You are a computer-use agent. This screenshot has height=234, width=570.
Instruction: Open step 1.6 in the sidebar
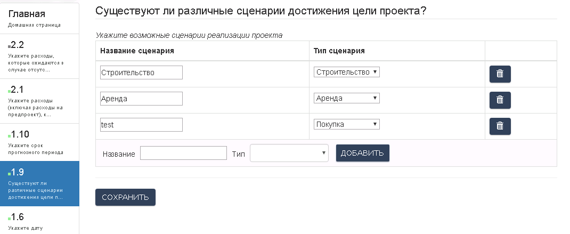(39, 221)
